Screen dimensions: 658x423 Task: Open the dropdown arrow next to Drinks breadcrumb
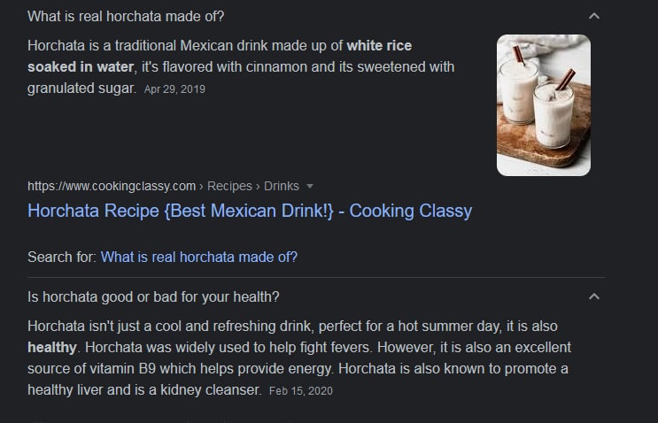coord(310,186)
